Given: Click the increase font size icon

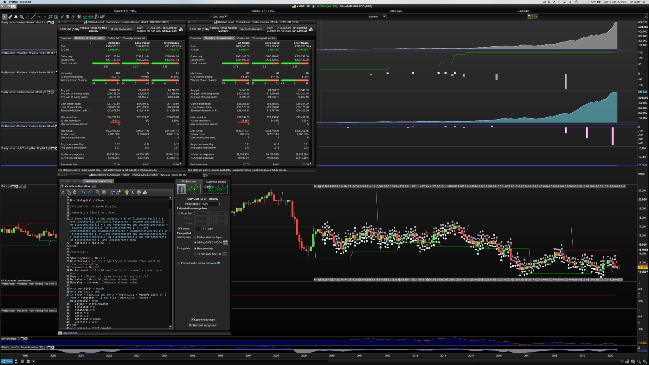Looking at the screenshot, I should pyautogui.click(x=118, y=192).
